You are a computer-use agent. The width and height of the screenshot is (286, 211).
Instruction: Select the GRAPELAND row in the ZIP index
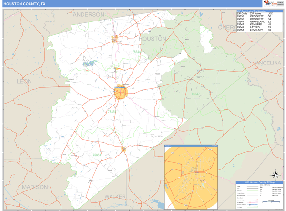[260, 22]
